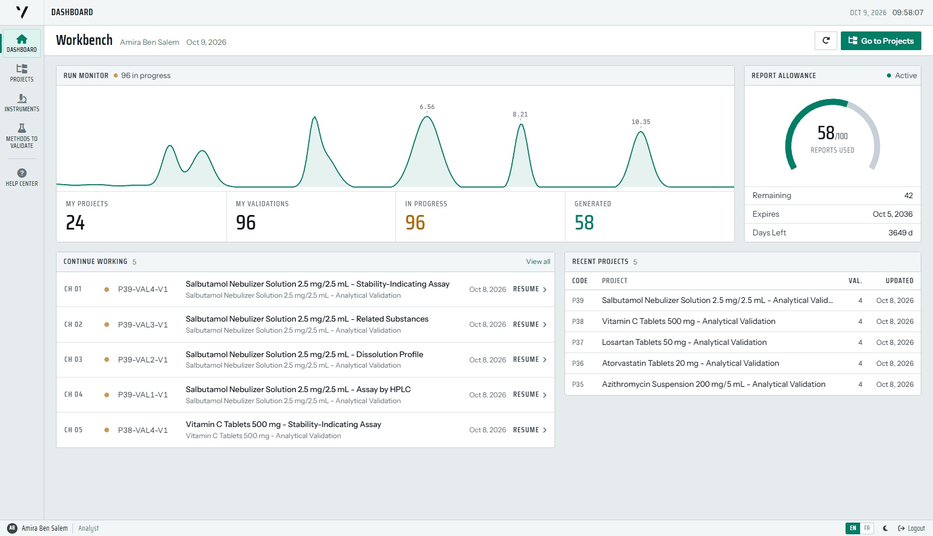Open the Dashboard home icon
This screenshot has height=536, width=933.
pos(22,39)
